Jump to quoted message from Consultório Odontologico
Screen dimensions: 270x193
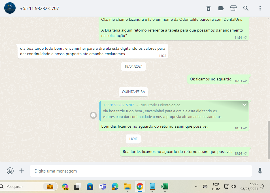pos(174,111)
